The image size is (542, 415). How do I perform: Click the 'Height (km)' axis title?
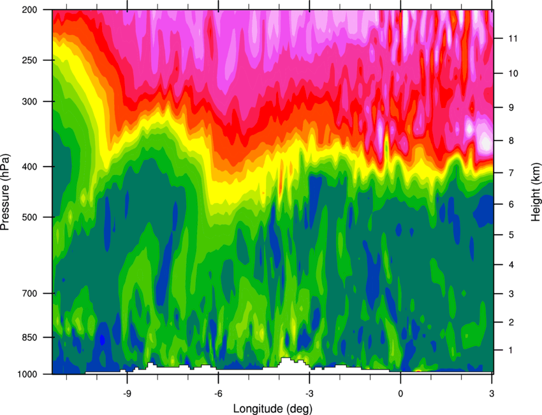click(536, 192)
